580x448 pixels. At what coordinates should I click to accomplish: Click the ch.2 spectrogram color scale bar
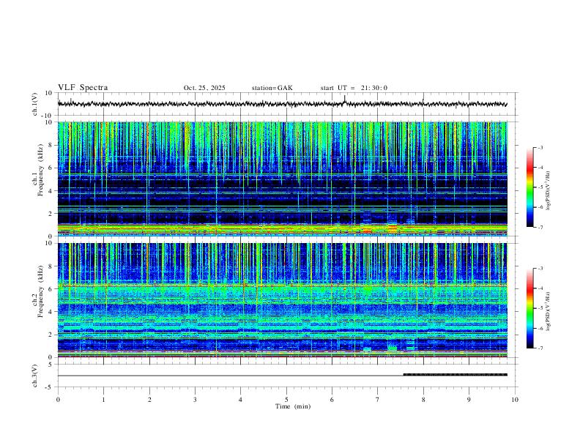point(530,308)
